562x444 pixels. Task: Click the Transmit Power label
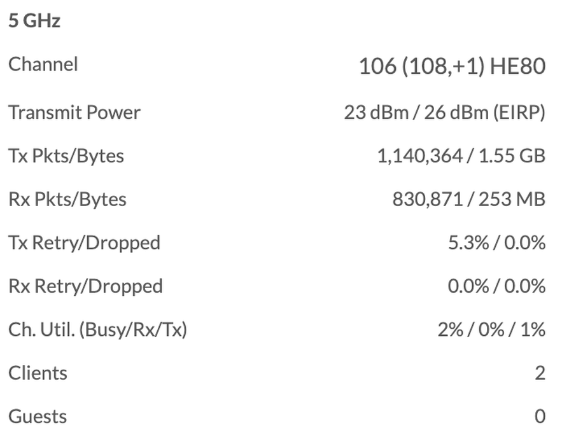tap(74, 113)
